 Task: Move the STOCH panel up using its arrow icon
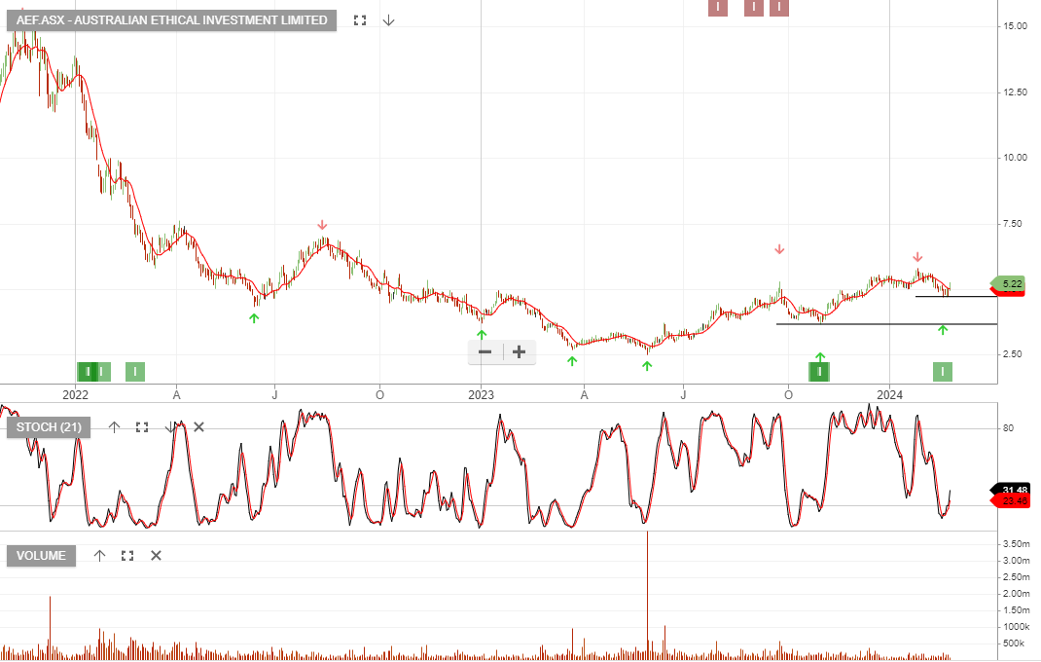point(114,426)
